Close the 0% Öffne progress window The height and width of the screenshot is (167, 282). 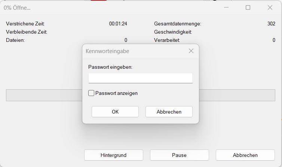point(270,7)
